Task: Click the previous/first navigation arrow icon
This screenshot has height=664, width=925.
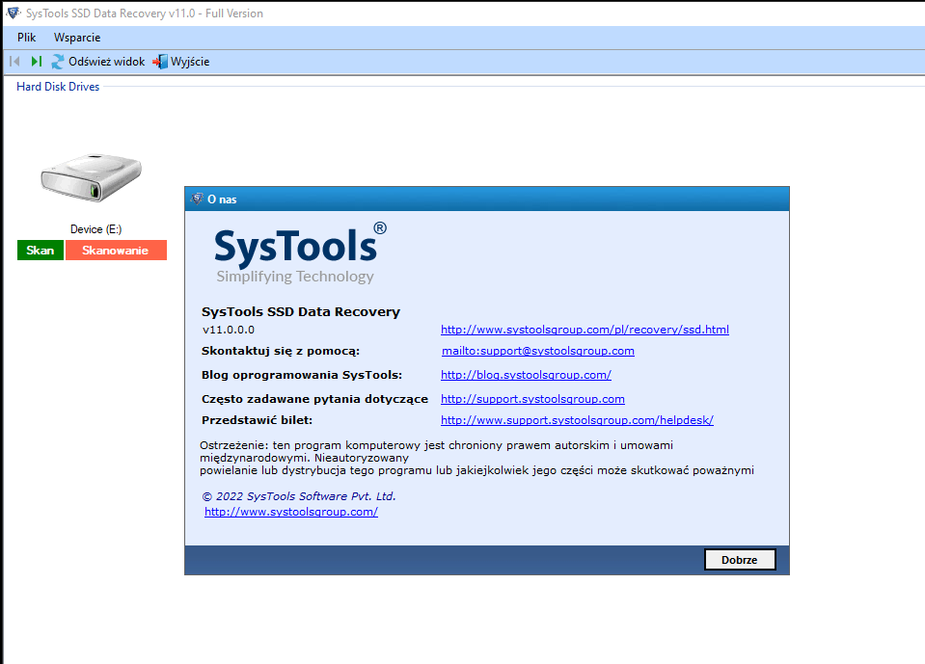Action: pyautogui.click(x=15, y=62)
